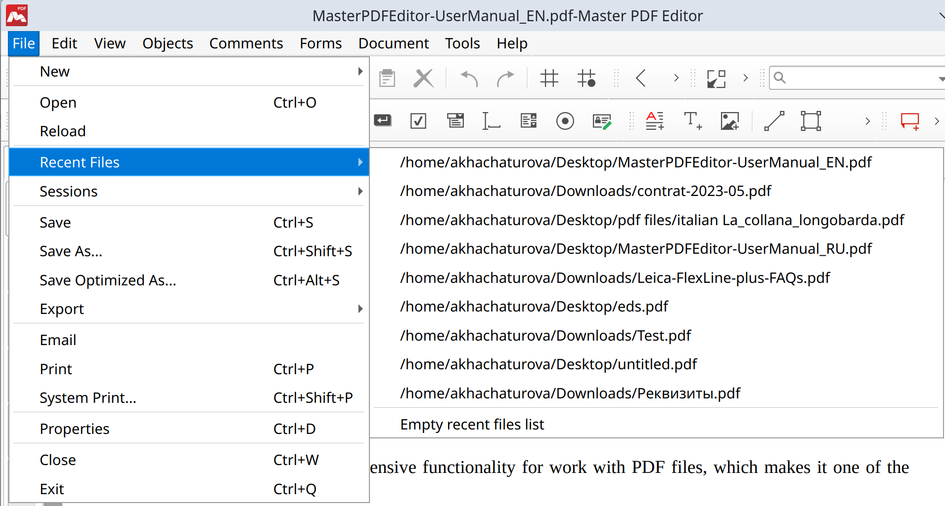Image resolution: width=945 pixels, height=506 pixels.
Task: Choose Save from File menu
Action: tap(189, 223)
